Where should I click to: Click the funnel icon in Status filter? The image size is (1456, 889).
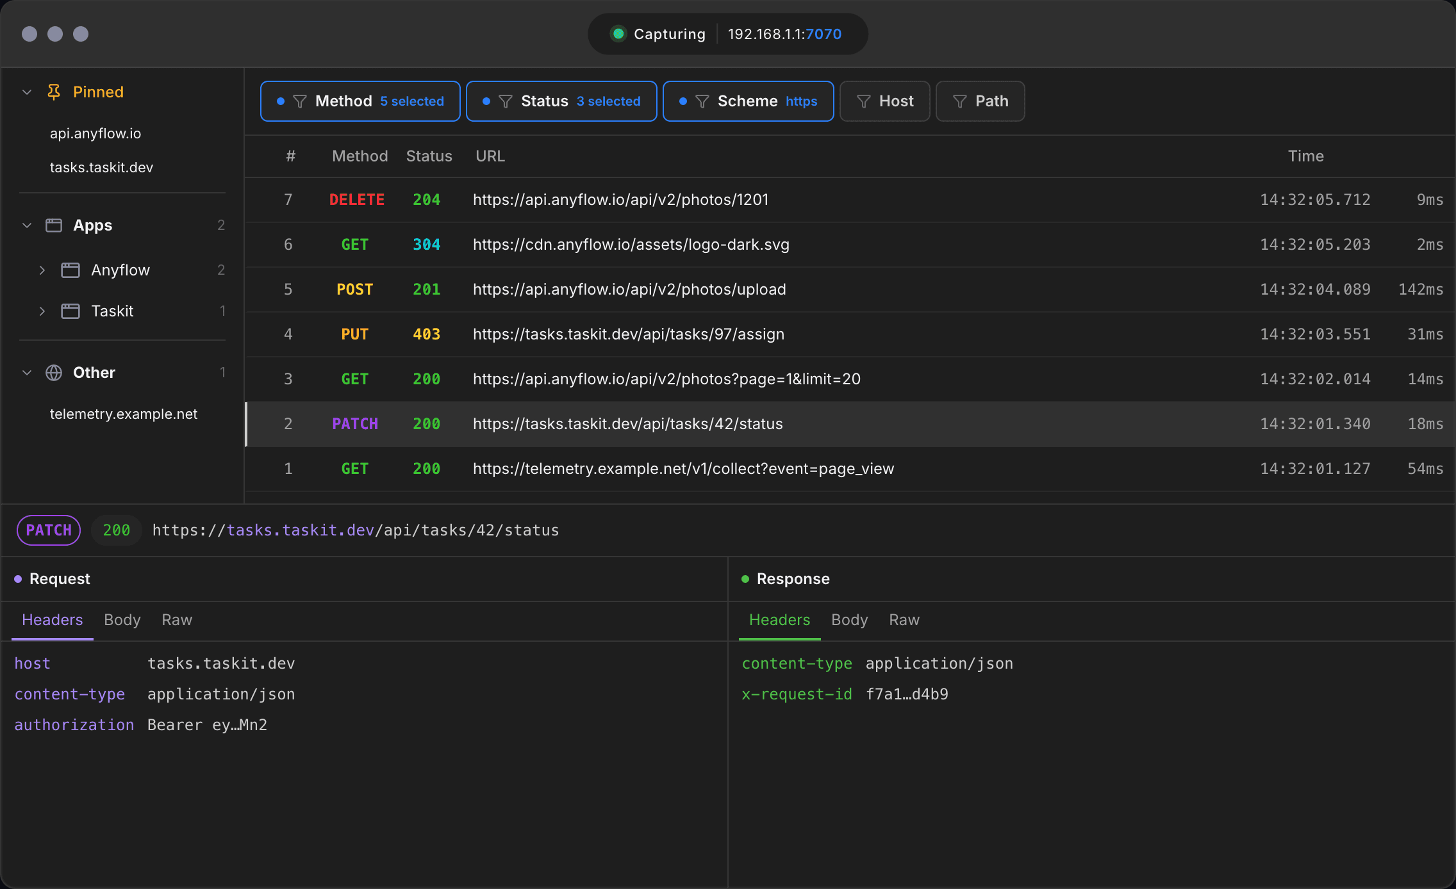pos(506,102)
